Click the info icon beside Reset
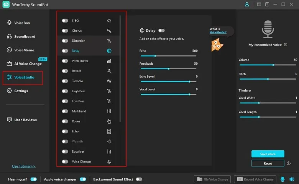 [x=288, y=163]
